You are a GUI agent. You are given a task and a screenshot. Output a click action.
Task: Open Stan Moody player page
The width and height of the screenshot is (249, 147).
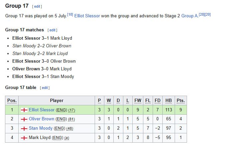41,128
